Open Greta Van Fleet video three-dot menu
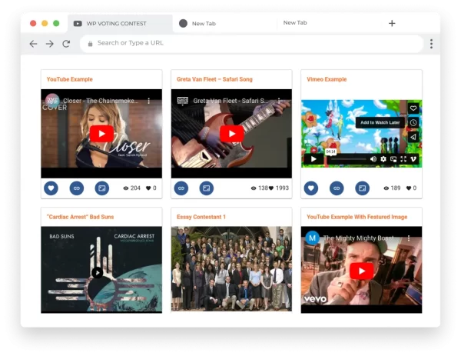Viewport: 461px width, 356px height. [x=279, y=101]
